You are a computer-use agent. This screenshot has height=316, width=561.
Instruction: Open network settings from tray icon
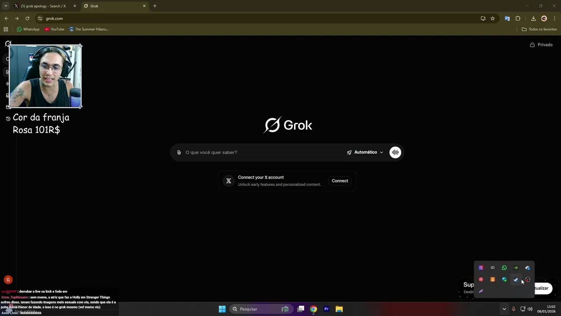click(x=523, y=309)
